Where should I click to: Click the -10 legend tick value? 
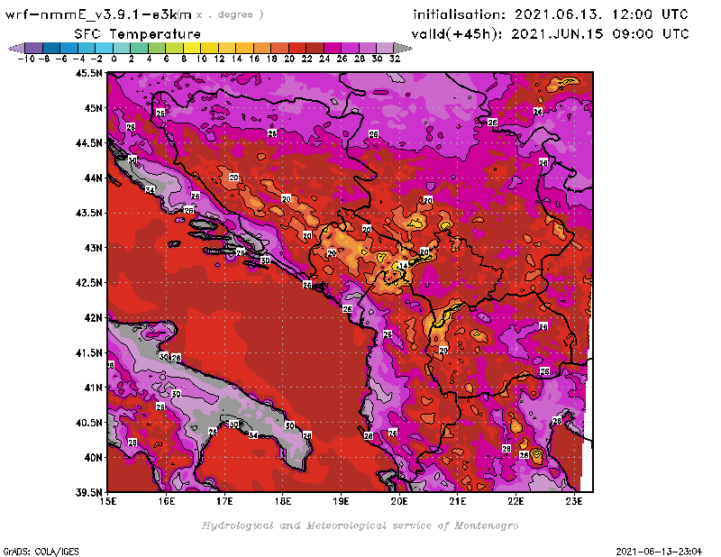26,59
